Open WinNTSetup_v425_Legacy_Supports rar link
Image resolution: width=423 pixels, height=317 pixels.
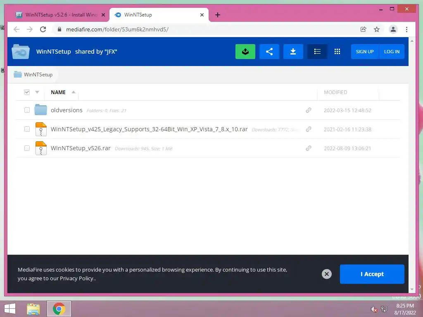click(149, 129)
